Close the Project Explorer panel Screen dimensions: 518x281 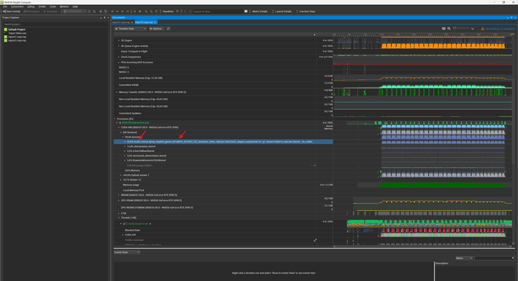[x=108, y=18]
